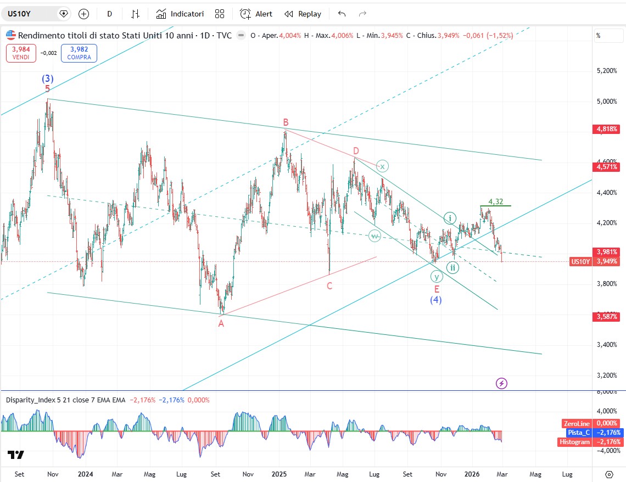
Task: Click the Histogram indicator label
Action: coord(574,442)
